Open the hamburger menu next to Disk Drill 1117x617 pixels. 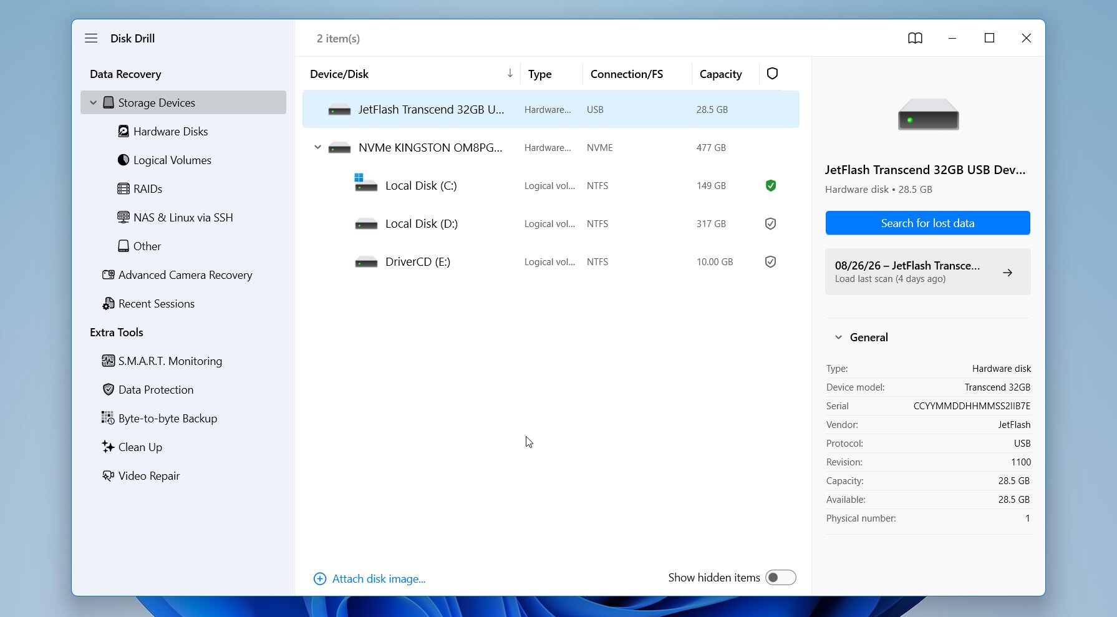point(91,38)
